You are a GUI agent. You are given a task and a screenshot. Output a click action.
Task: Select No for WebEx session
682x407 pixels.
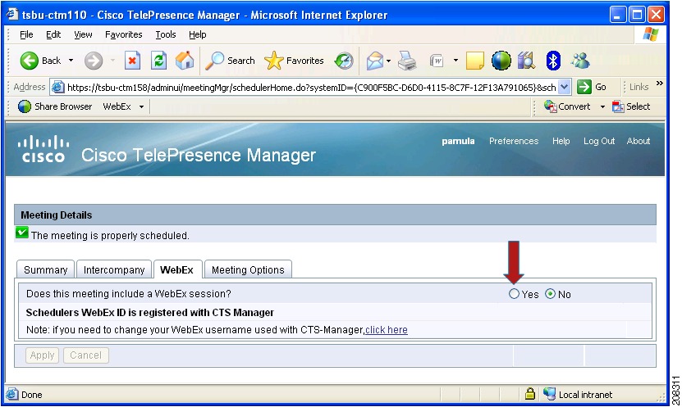pos(550,294)
